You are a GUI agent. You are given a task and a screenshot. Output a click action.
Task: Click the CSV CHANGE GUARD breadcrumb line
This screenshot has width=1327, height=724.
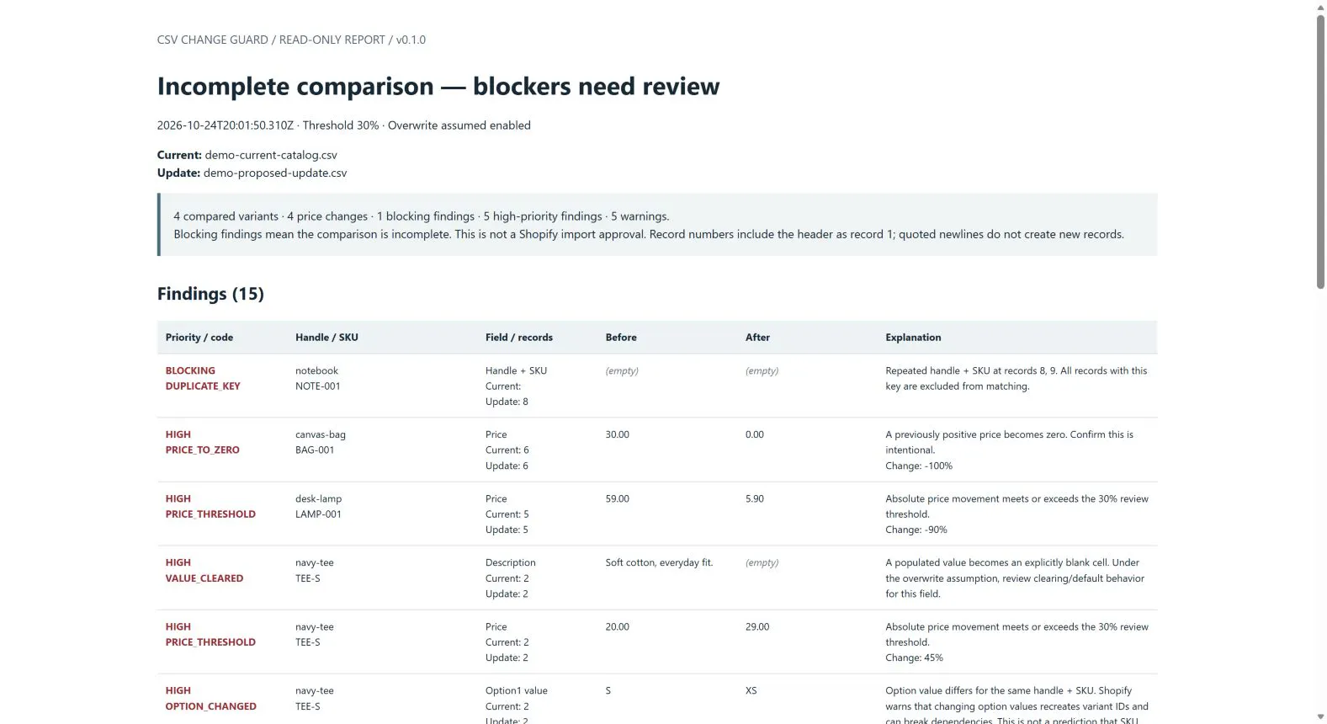[x=291, y=40]
